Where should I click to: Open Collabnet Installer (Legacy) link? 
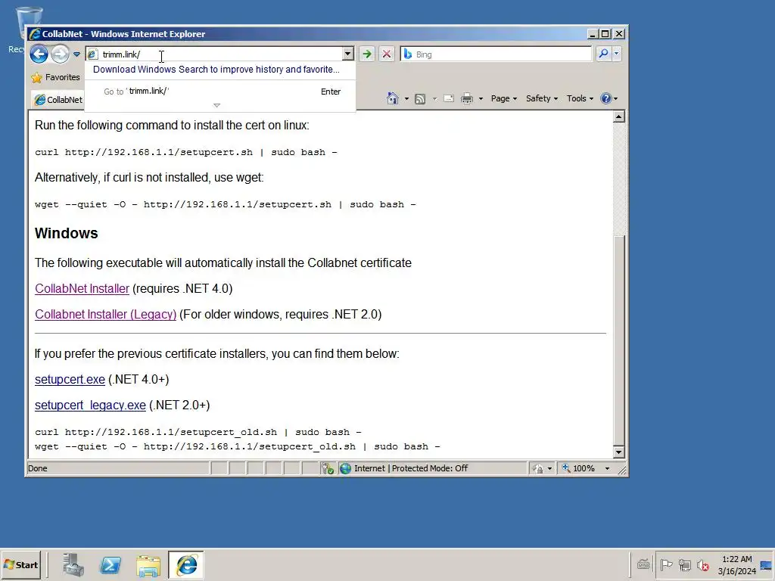(105, 314)
